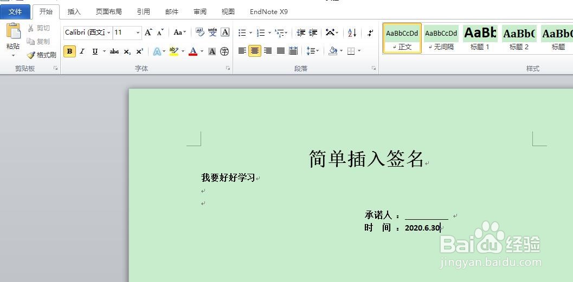Switch to References (引用) tab
This screenshot has height=282, width=573.
coord(143,12)
